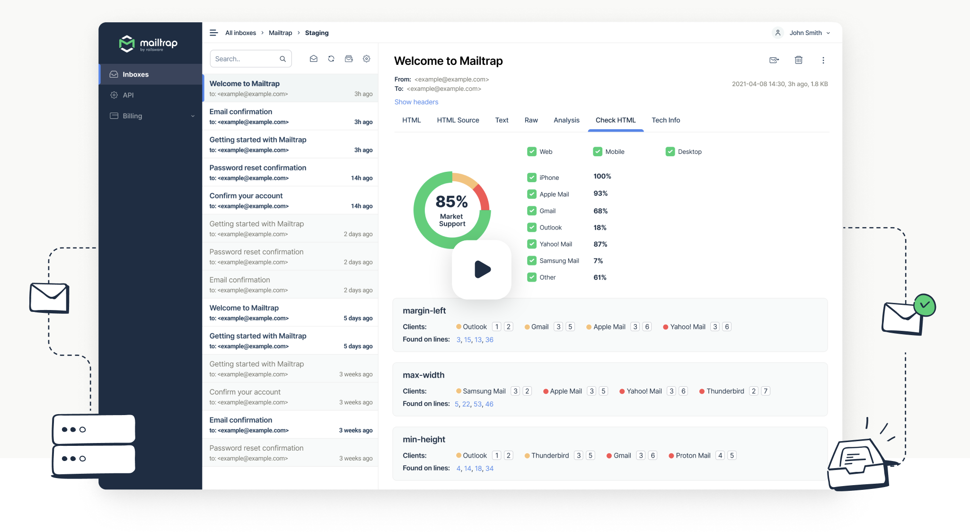Viewport: 970px width, 532px height.
Task: Switch to the Analysis tab
Action: (x=566, y=120)
